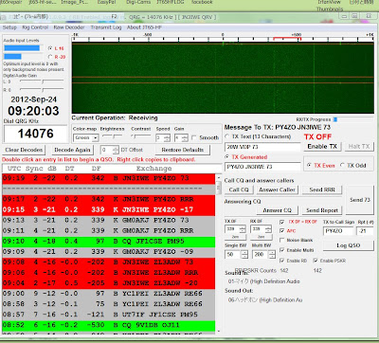
Task: Click the Answer Caller button
Action: coord(277,190)
